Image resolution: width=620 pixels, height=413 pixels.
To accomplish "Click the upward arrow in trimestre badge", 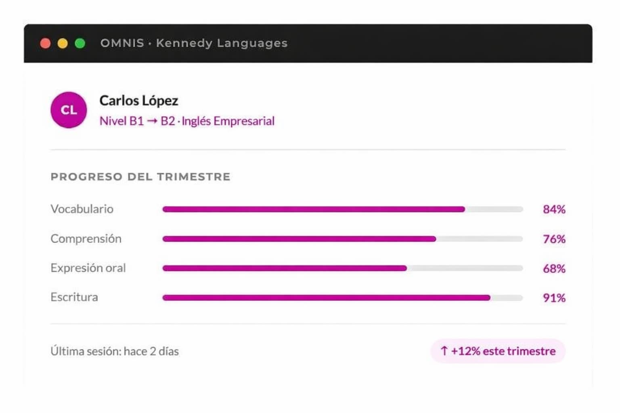I will 444,351.
